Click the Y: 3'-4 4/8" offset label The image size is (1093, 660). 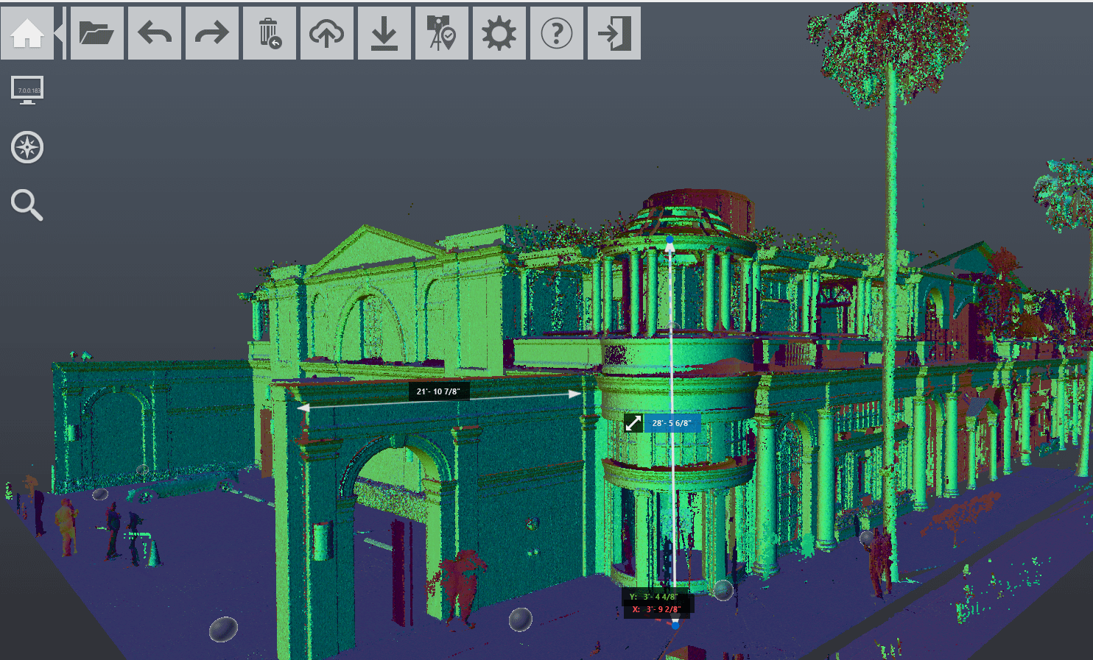tap(653, 597)
